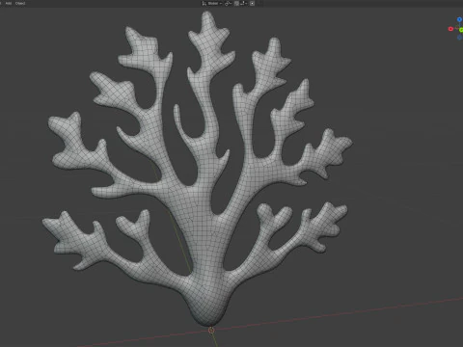
Task: Open the snapping options dropdown
Action: coord(243,3)
